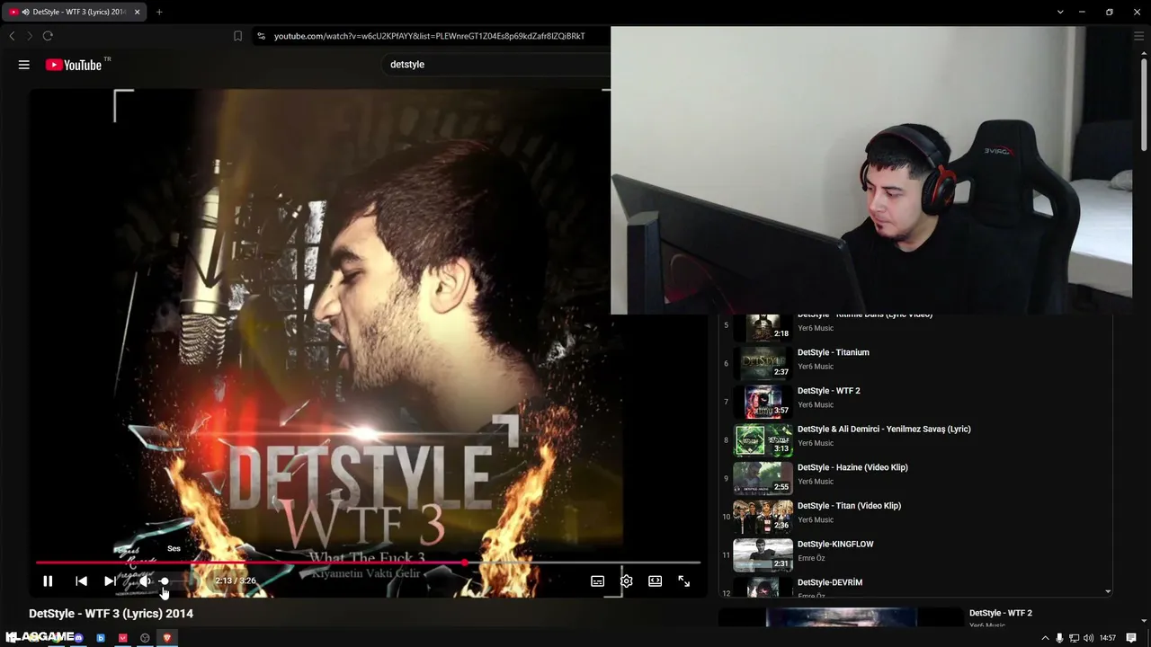Click the YouTube search box containing 'detstyle'
The width and height of the screenshot is (1151, 647).
pos(497,65)
